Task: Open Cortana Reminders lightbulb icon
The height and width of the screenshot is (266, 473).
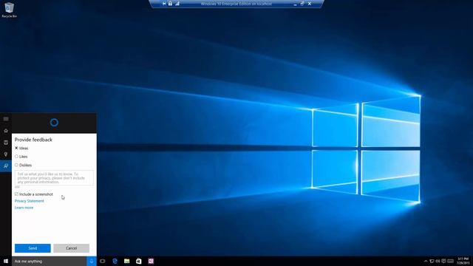Action: click(6, 154)
